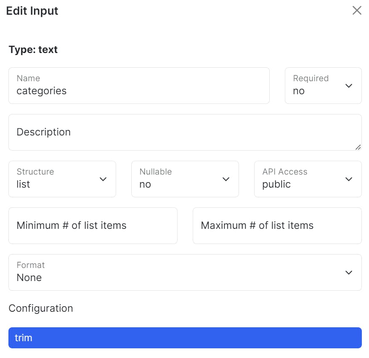
Task: Click the API Access chevron arrow
Action: (348, 179)
